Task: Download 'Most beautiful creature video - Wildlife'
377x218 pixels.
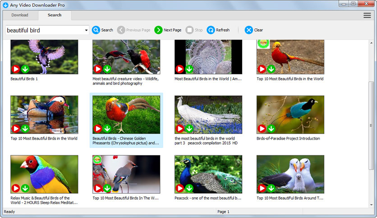Action: (107, 69)
